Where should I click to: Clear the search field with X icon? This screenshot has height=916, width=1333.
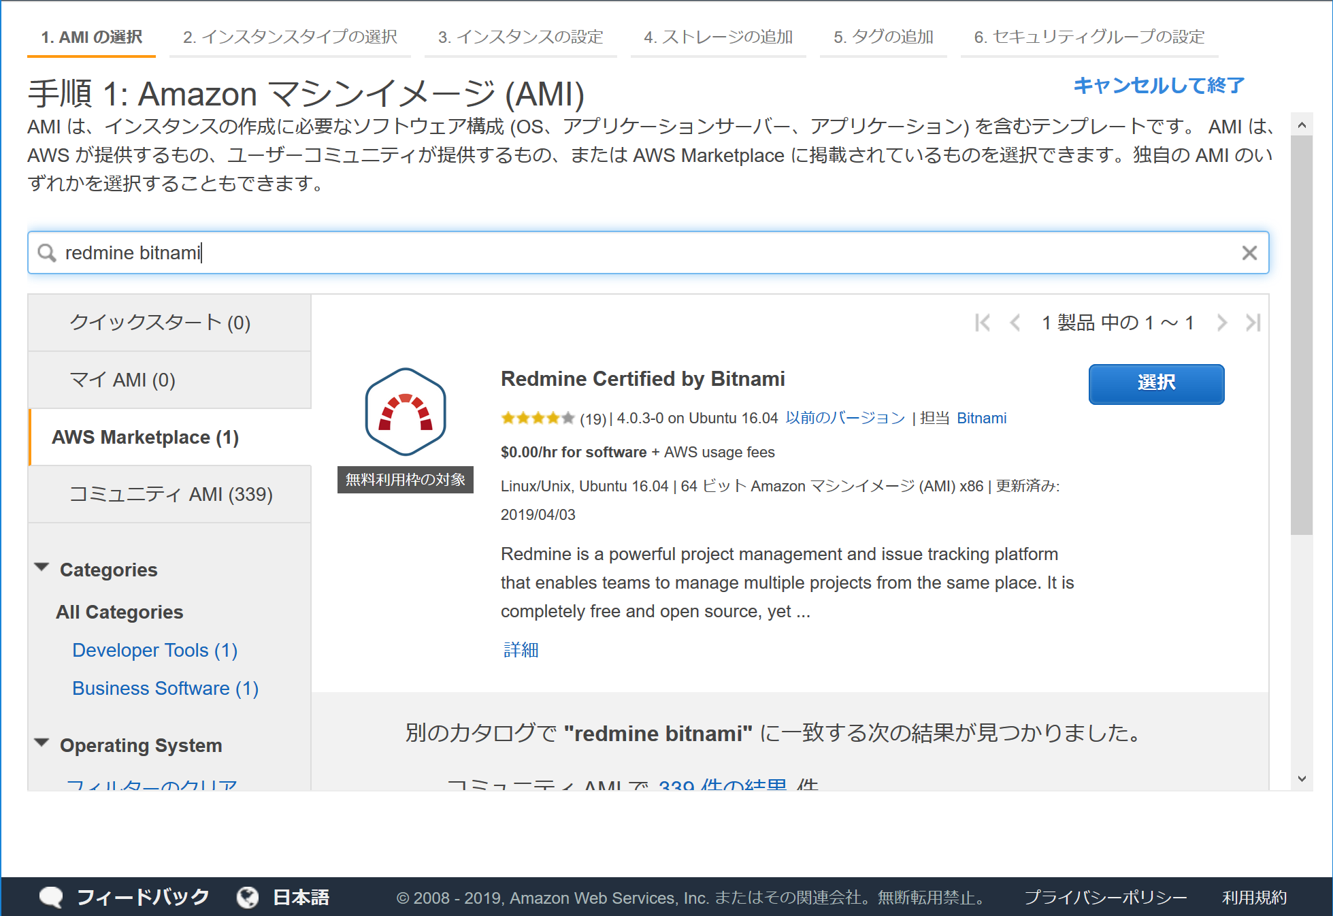(1249, 253)
